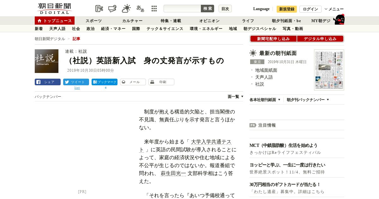This screenshot has width=379, height=199.
Task: Click the Twitter ツイート button
Action: (x=76, y=82)
